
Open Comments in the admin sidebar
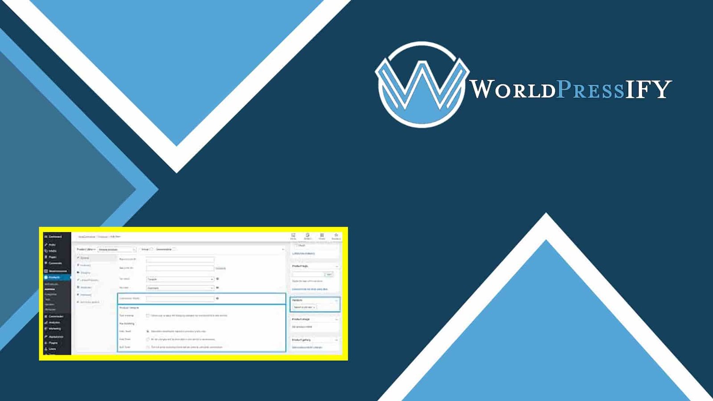(55, 263)
